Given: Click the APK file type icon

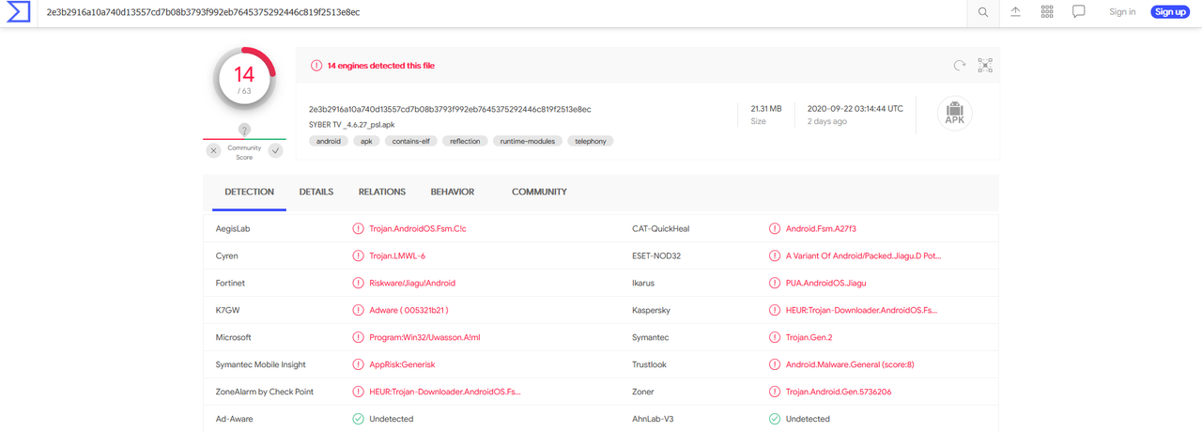Looking at the screenshot, I should coord(955,114).
